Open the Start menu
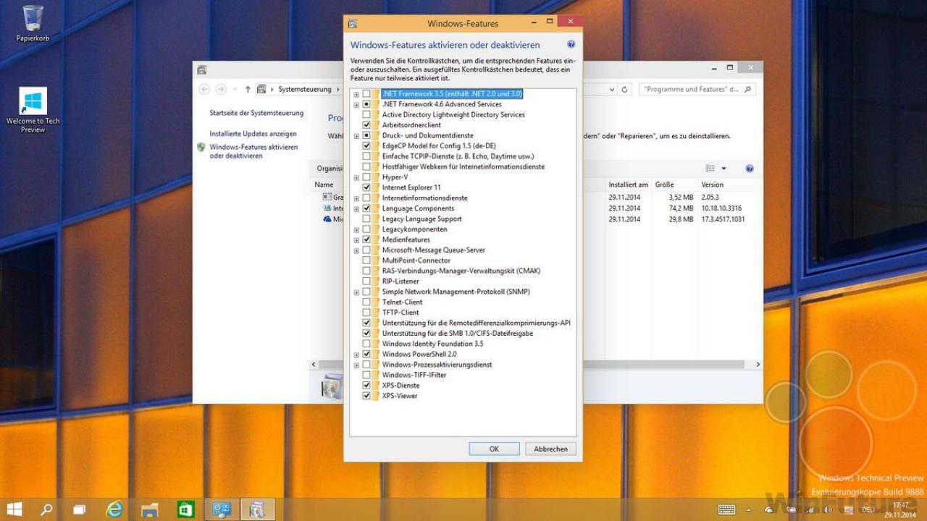 14,509
